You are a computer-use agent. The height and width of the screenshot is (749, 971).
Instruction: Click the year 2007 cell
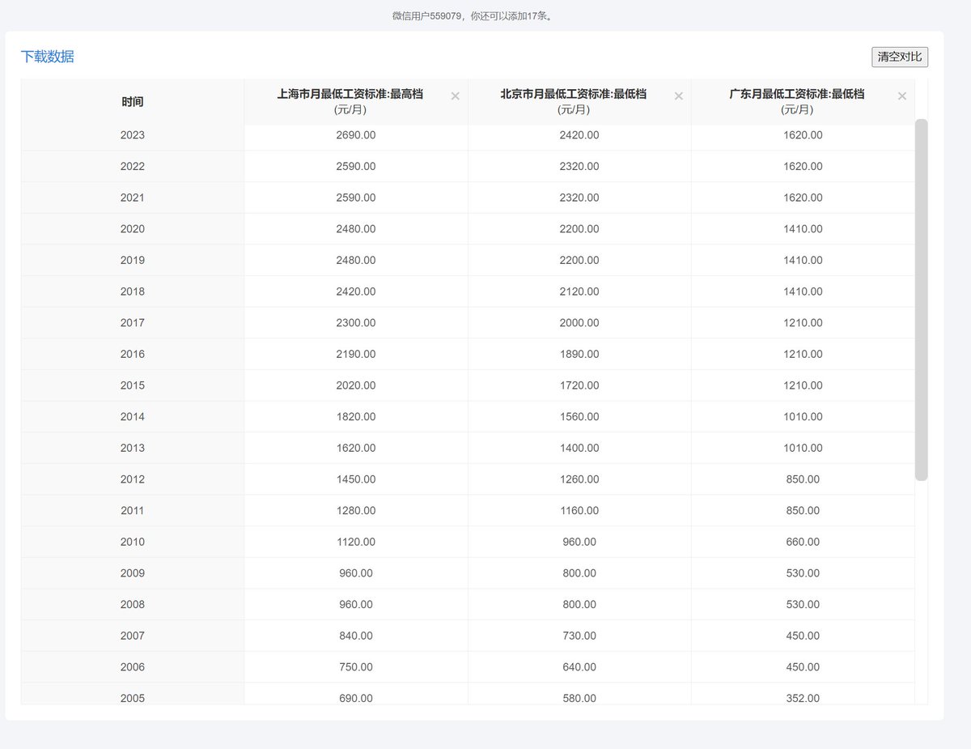coord(133,636)
